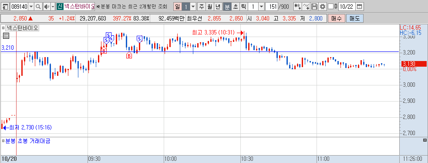The image size is (428, 163).
Task: Click the add line indicator icon
Action: [x=307, y=6]
